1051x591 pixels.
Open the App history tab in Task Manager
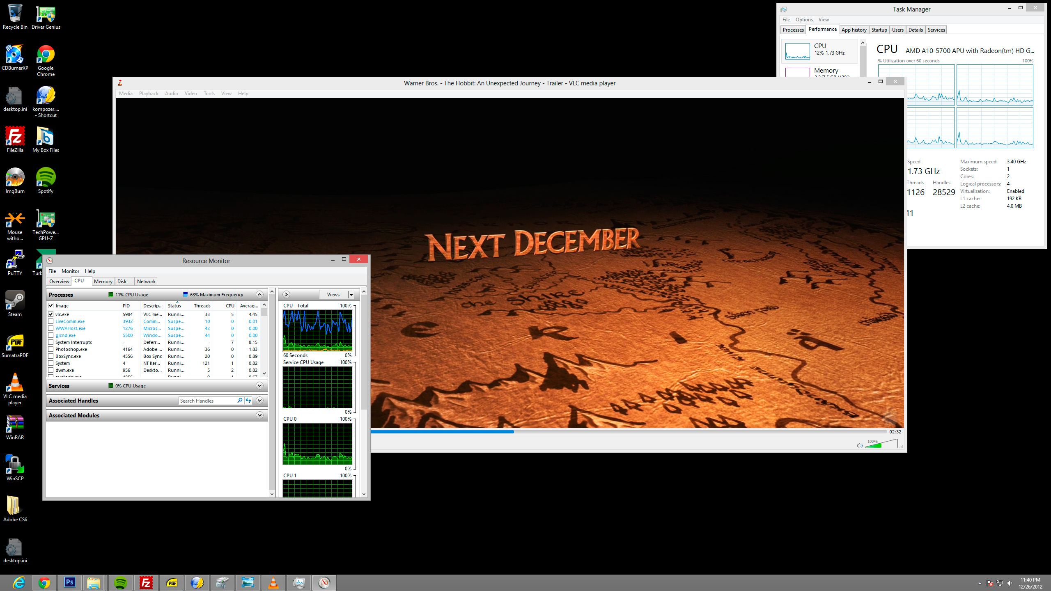[x=854, y=30]
